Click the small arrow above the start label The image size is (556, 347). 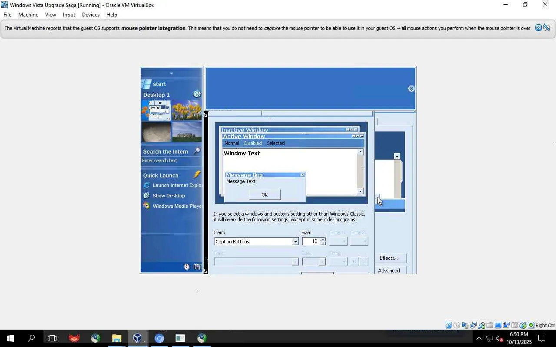[172, 73]
